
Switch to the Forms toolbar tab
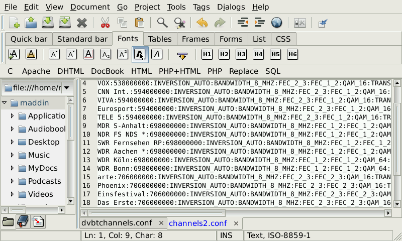231,39
